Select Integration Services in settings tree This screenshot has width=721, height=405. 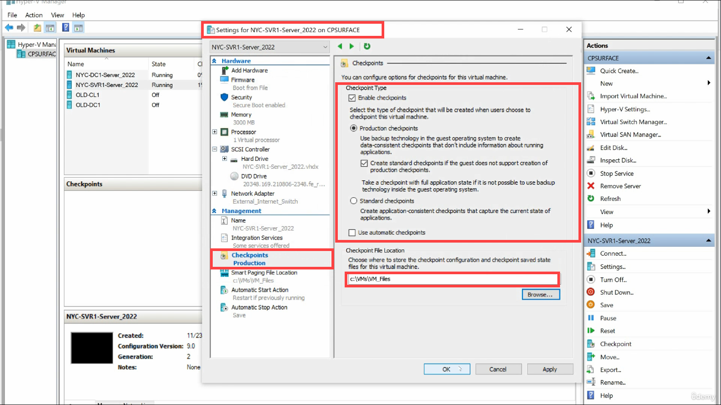[257, 238]
